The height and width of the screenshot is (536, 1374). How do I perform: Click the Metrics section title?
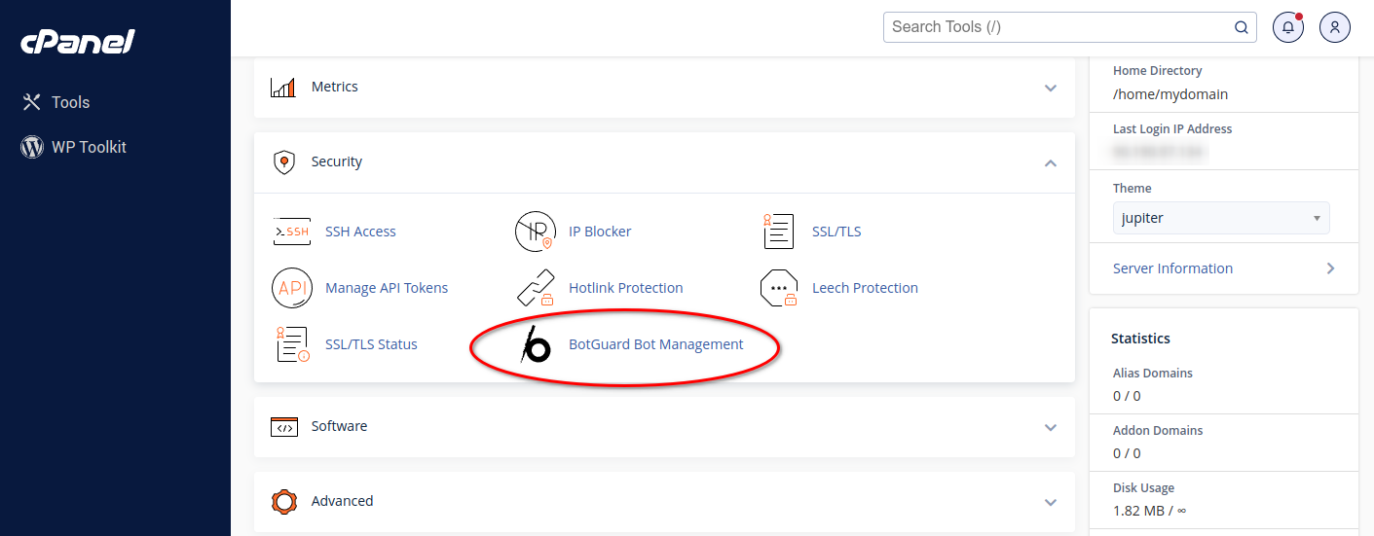335,87
